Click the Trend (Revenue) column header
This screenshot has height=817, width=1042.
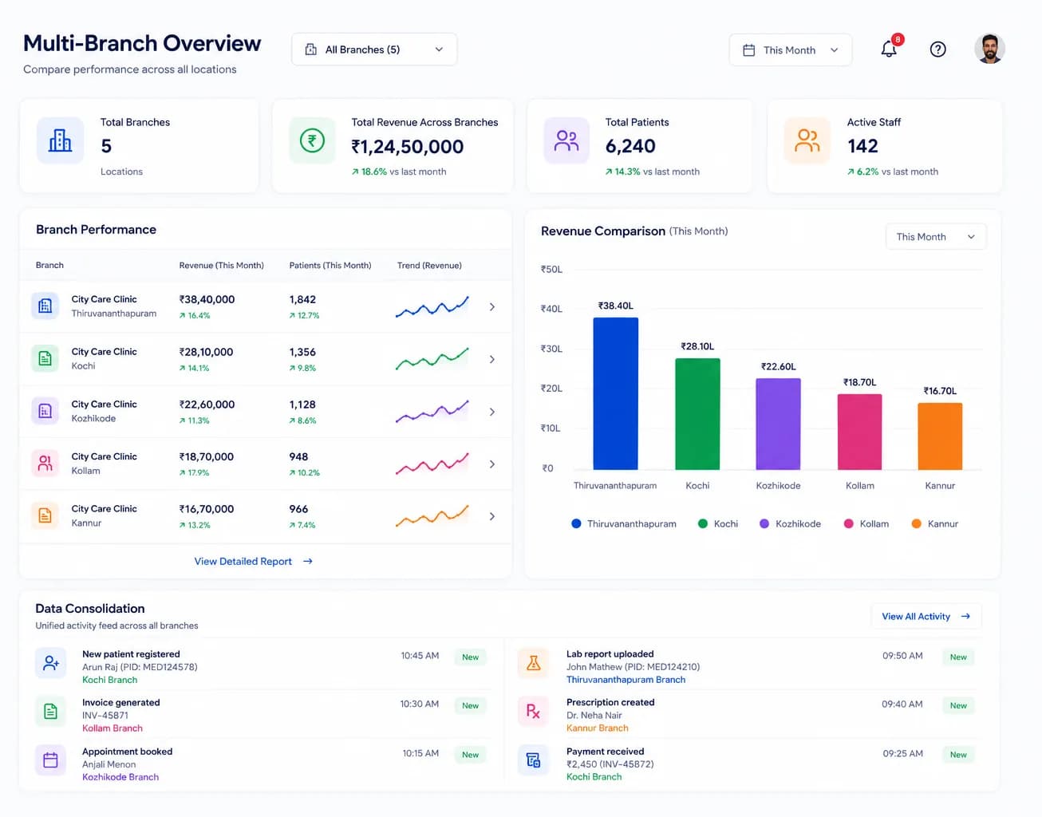[x=429, y=266]
